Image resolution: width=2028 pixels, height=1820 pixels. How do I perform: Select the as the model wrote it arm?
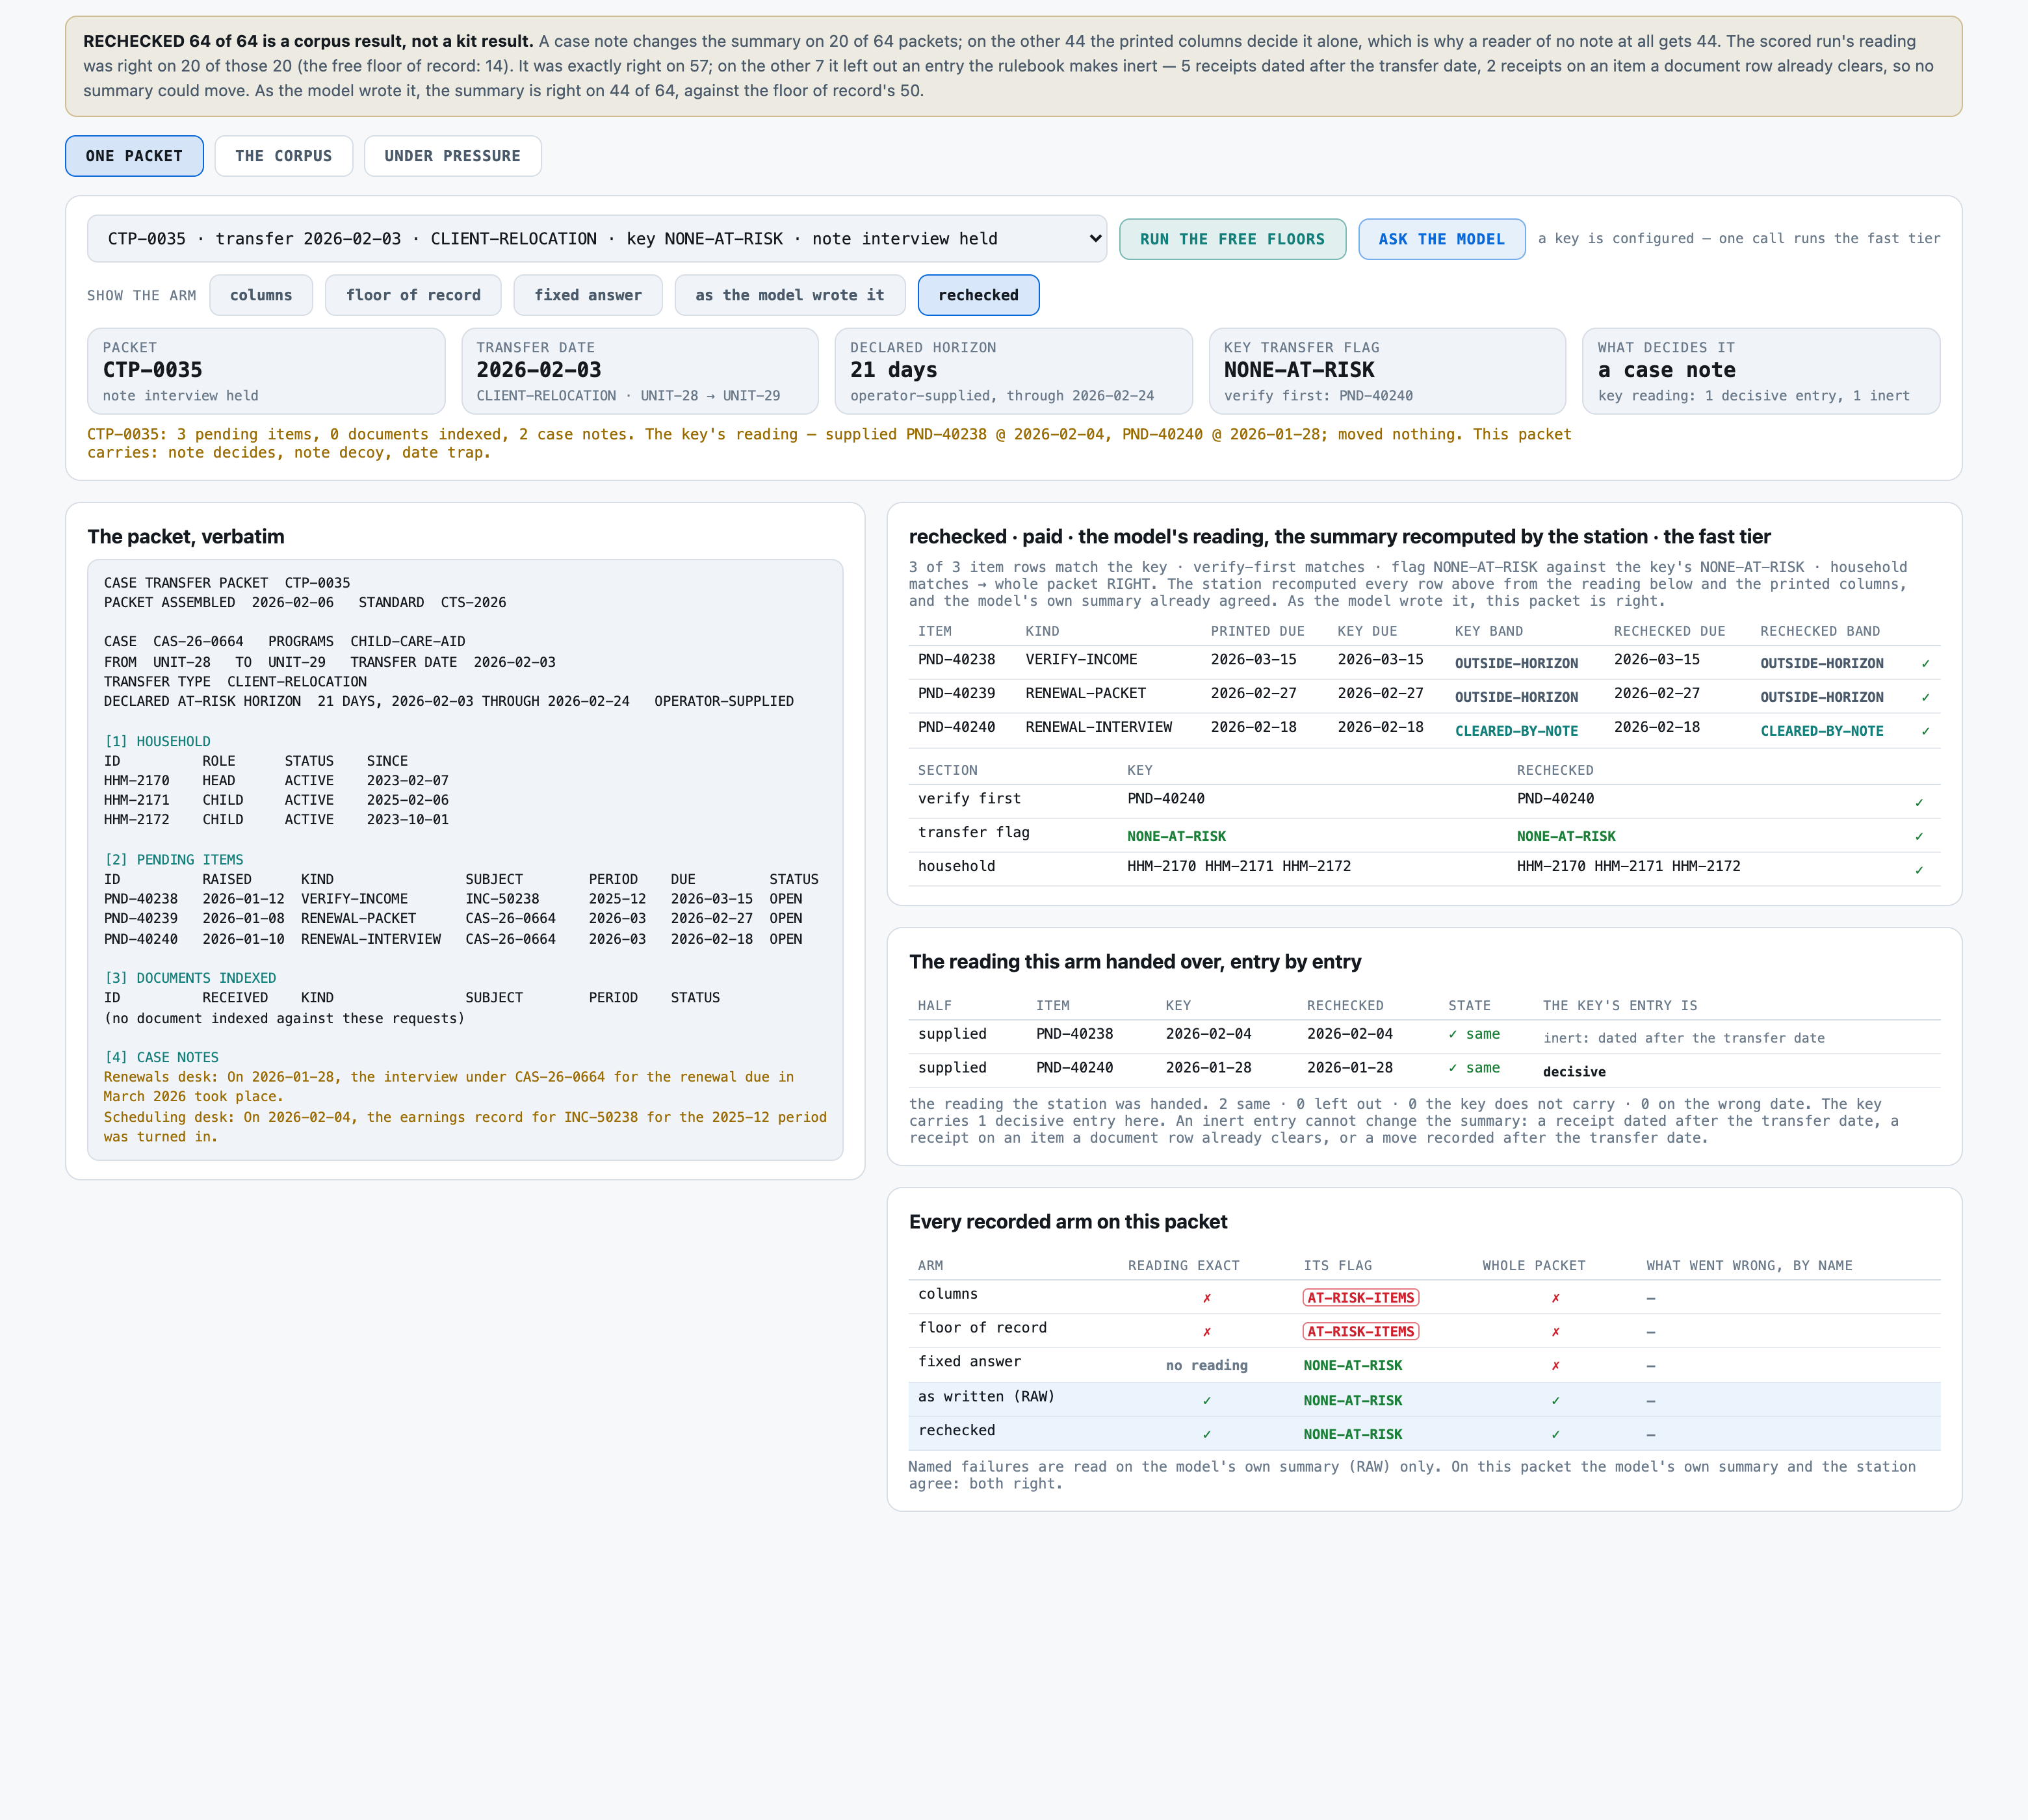tap(790, 295)
